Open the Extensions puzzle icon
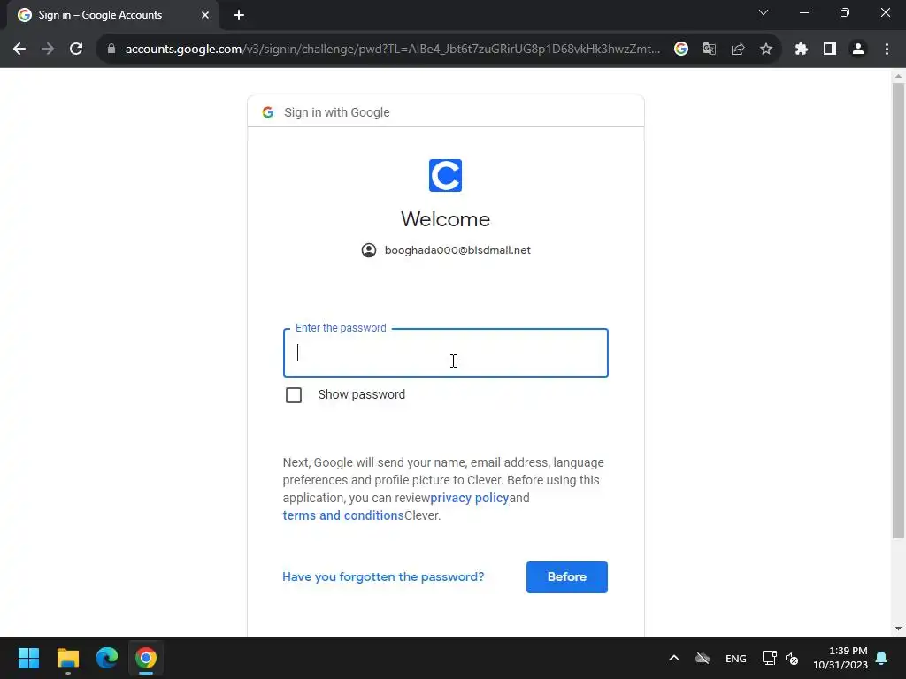 pos(801,50)
